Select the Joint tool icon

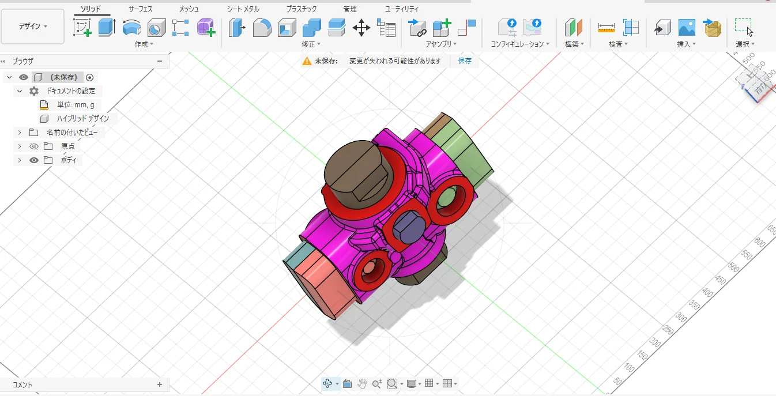click(417, 27)
